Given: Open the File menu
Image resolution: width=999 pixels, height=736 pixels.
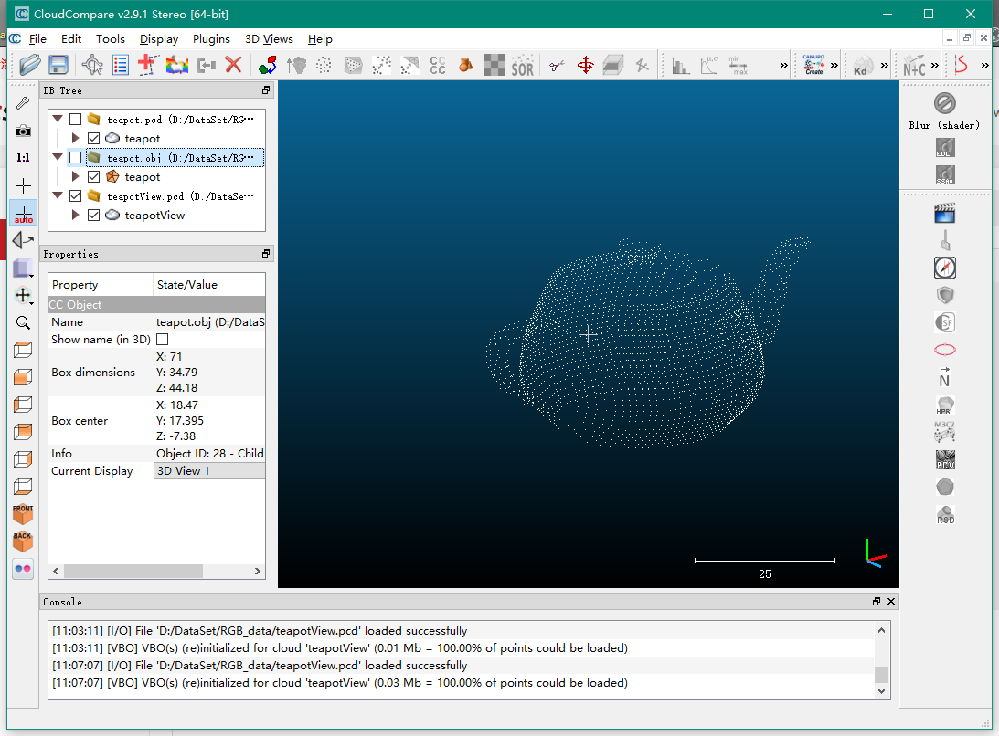Looking at the screenshot, I should tap(37, 39).
